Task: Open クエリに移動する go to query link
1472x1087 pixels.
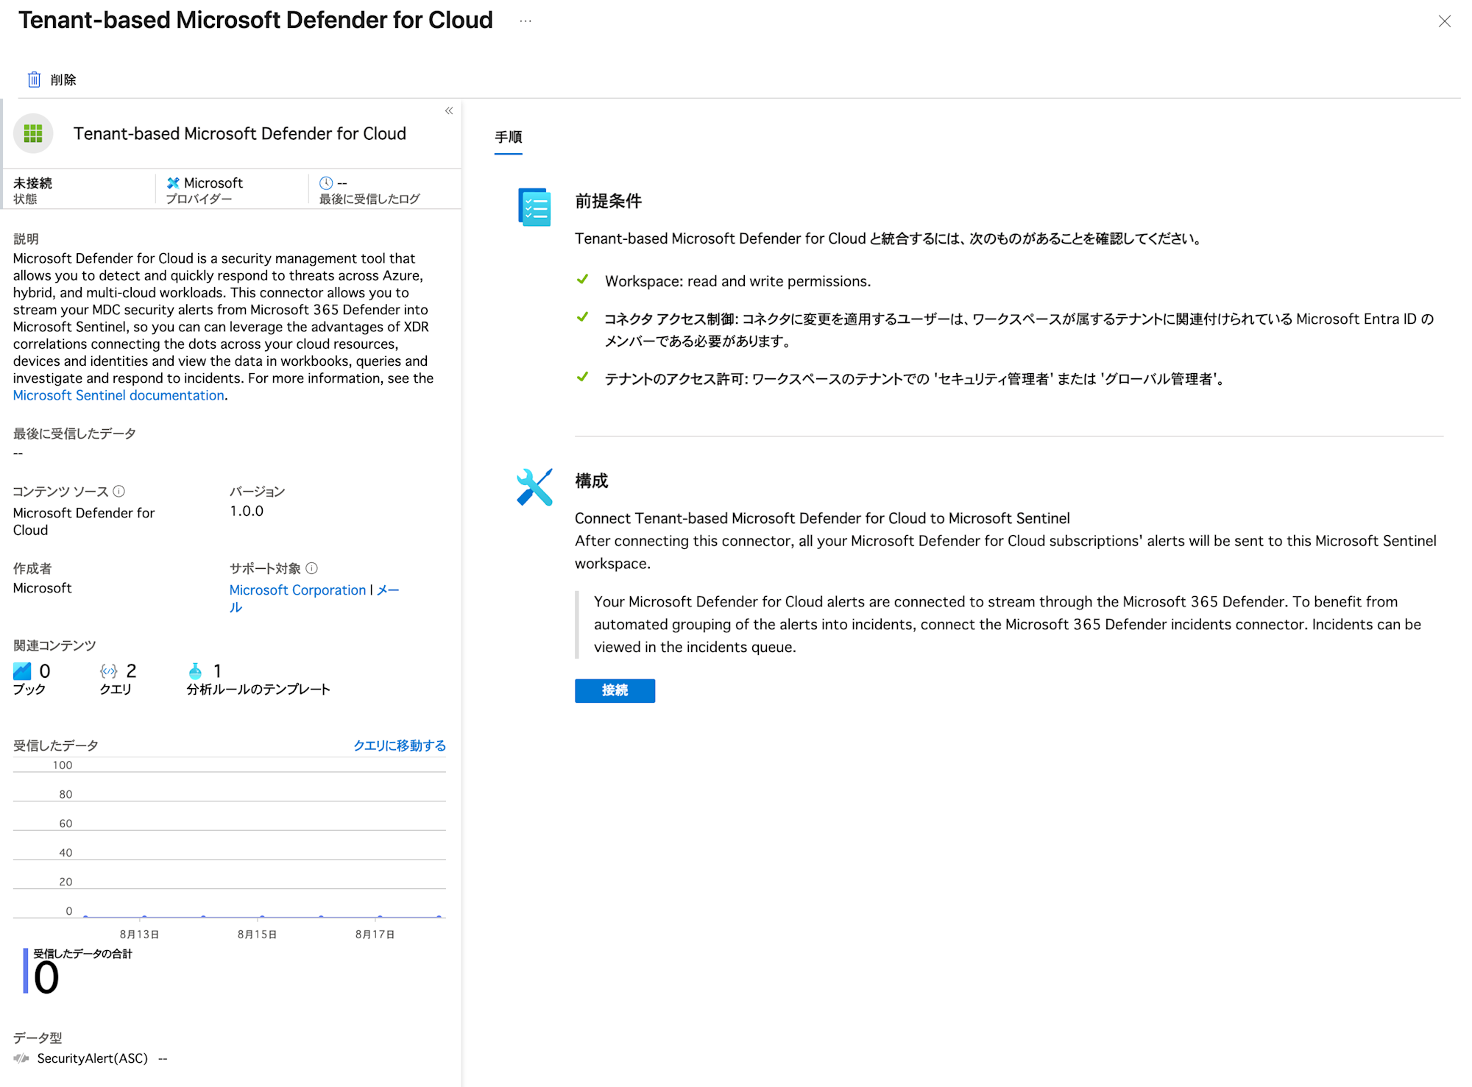Action: [x=400, y=746]
